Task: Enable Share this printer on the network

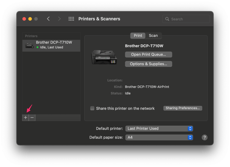Action: 92,108
